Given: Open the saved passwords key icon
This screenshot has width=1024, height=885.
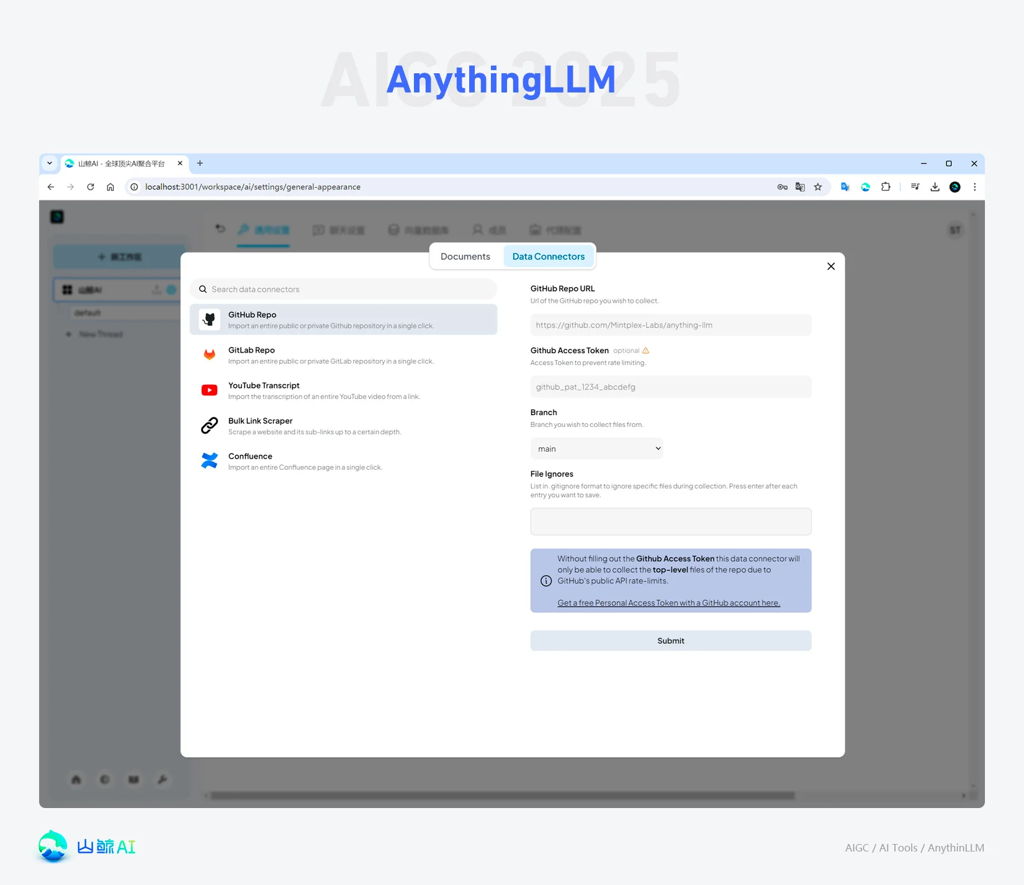Looking at the screenshot, I should click(x=783, y=187).
